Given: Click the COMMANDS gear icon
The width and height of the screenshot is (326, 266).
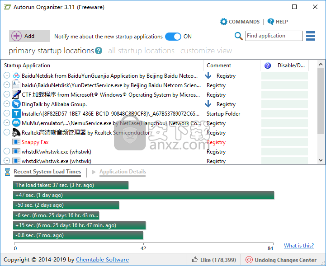Looking at the screenshot, I should pyautogui.click(x=224, y=22).
